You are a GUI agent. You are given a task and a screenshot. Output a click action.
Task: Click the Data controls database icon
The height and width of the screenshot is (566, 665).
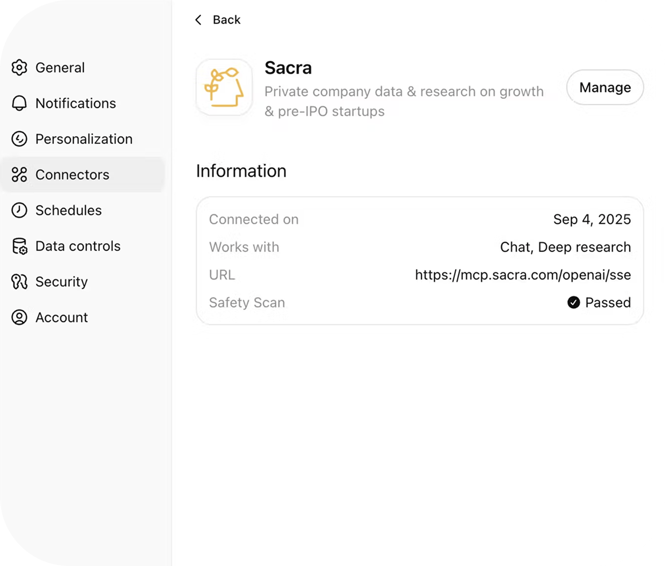pyautogui.click(x=19, y=246)
